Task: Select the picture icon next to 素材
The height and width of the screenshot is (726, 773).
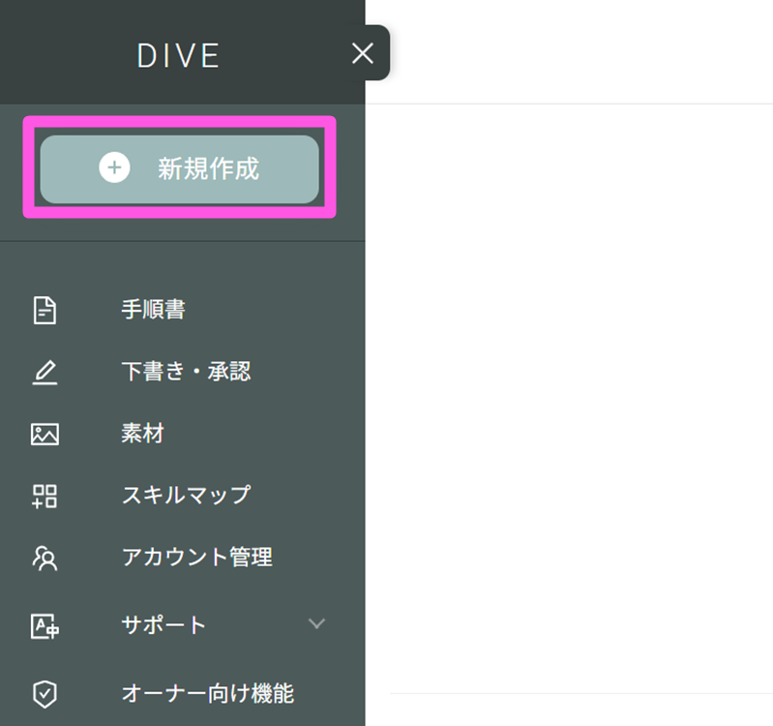Action: click(45, 434)
